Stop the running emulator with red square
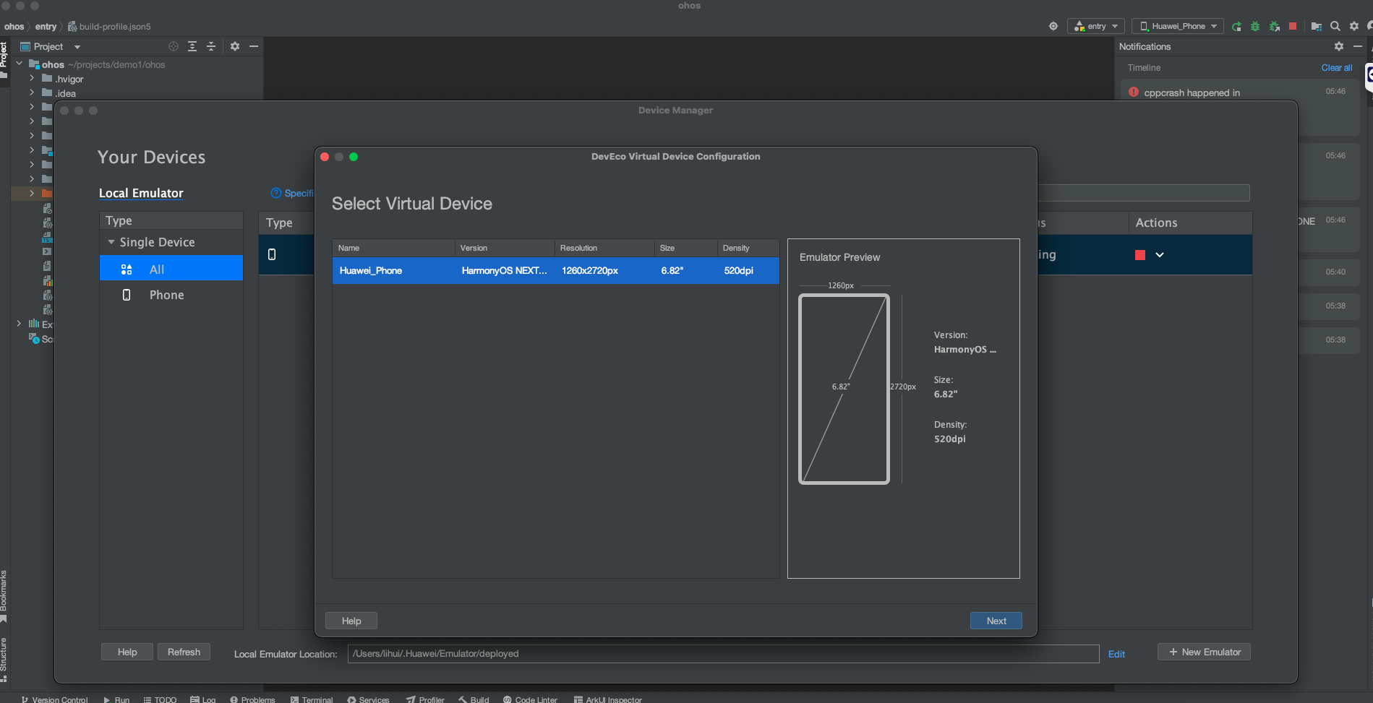Screen dimensions: 1373x703 tap(1140, 255)
